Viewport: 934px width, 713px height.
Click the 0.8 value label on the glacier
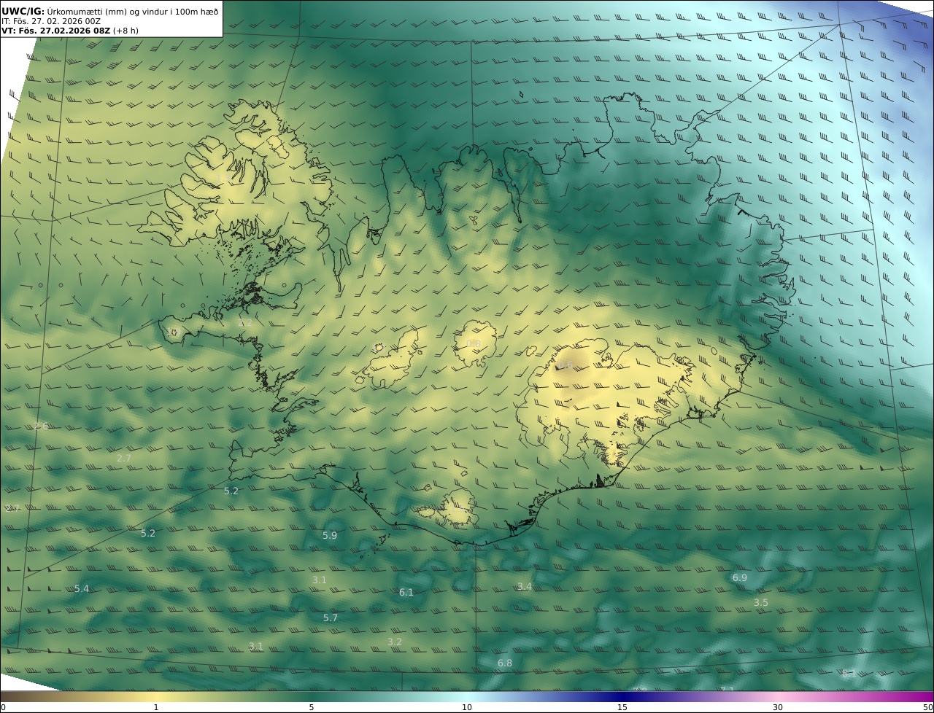pyautogui.click(x=474, y=343)
